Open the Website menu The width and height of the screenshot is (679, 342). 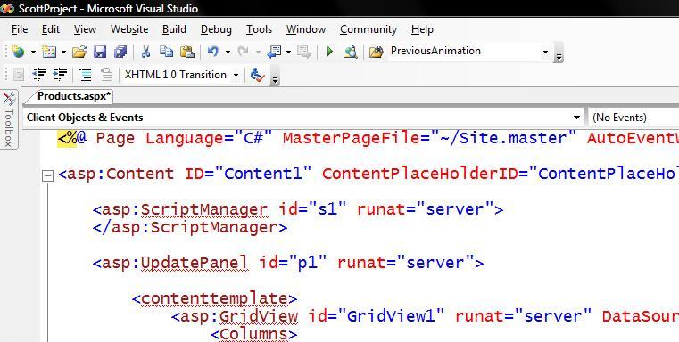click(129, 29)
